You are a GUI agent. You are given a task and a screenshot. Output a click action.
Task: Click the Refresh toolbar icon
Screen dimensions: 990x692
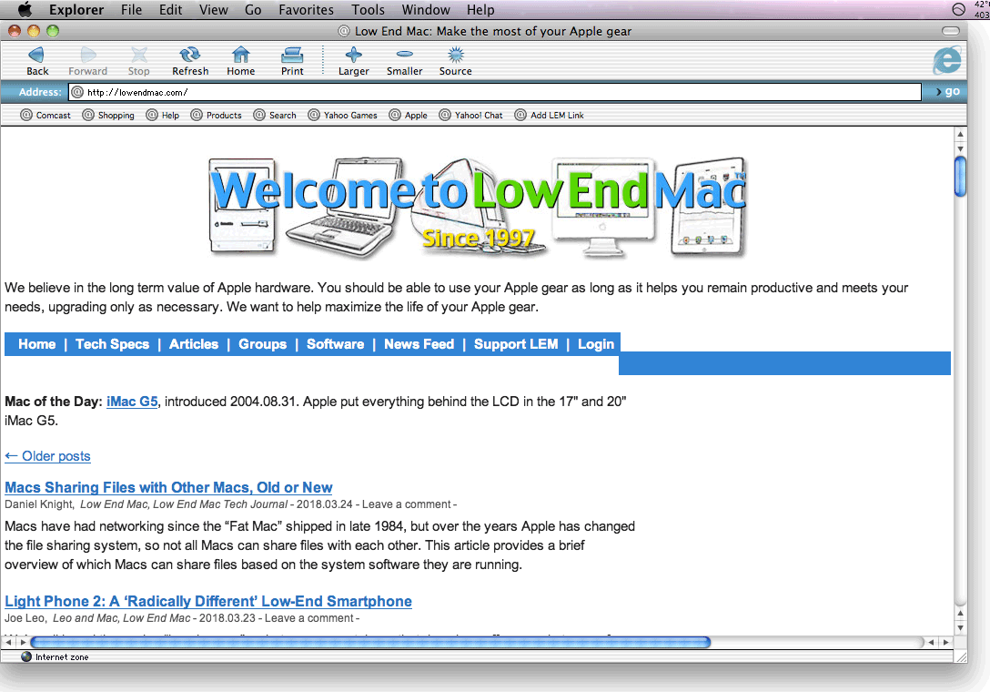pos(190,56)
